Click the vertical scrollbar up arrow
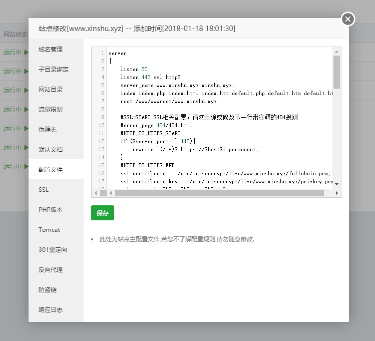375x341 pixels. tap(336, 52)
